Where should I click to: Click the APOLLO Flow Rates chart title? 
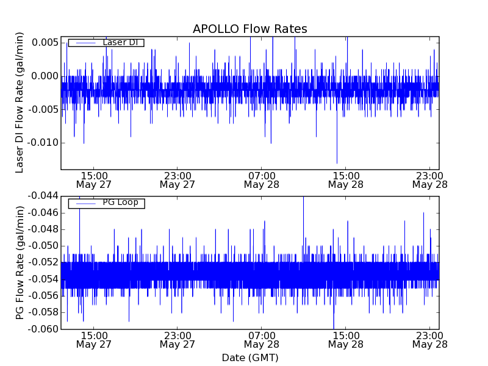pyautogui.click(x=249, y=29)
